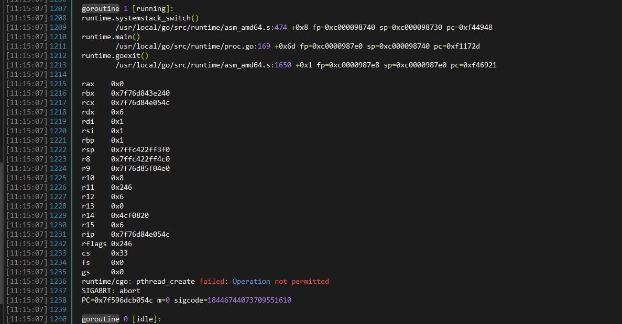Click asm_amd64.s:474 source path
622x324 pixels.
tap(201, 27)
